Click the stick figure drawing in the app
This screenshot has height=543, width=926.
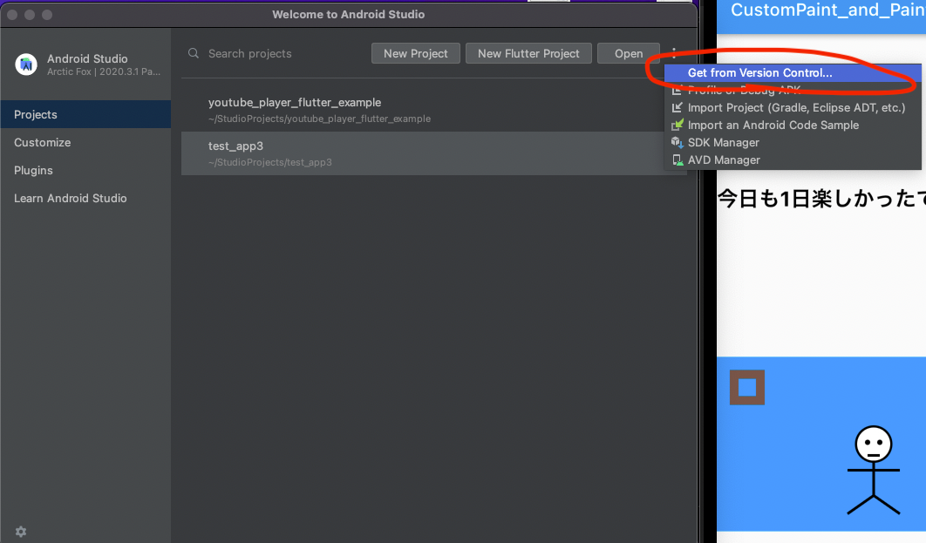tap(874, 470)
